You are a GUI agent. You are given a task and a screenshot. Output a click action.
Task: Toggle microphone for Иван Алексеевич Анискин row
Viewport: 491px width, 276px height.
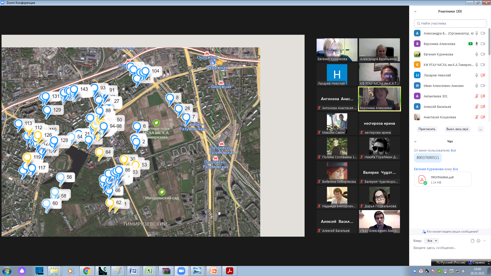(x=477, y=86)
